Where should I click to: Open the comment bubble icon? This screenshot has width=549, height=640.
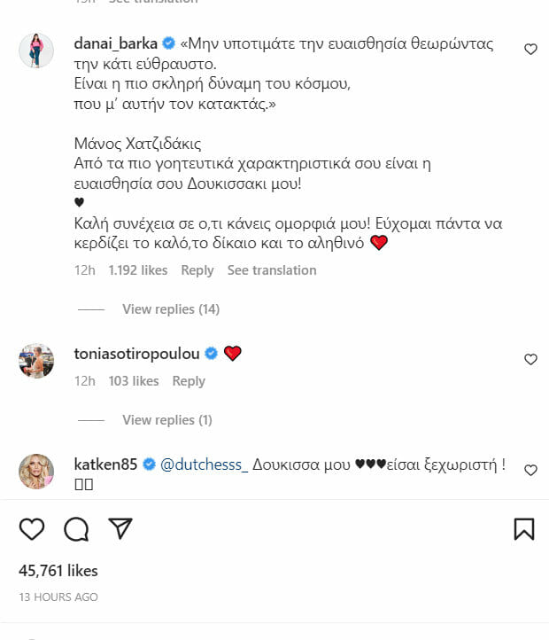pyautogui.click(x=76, y=529)
